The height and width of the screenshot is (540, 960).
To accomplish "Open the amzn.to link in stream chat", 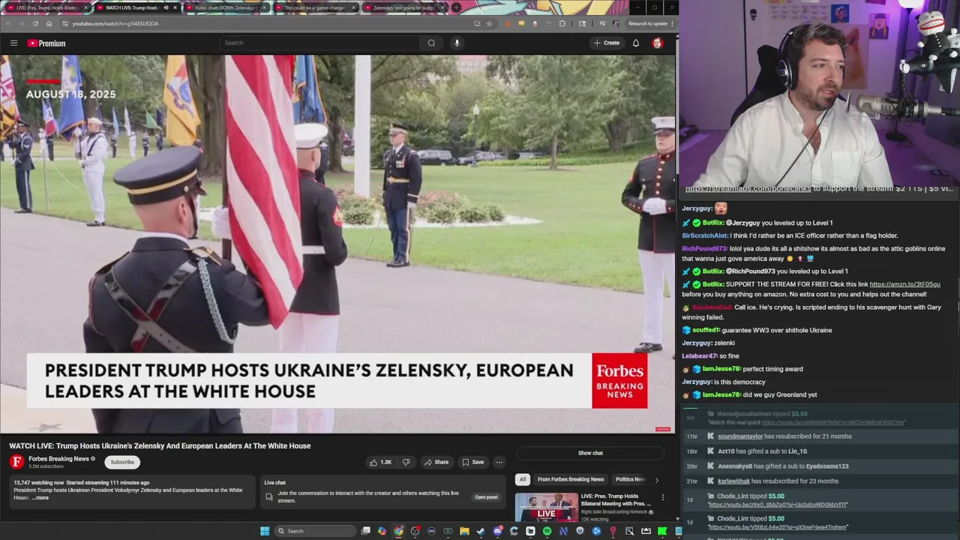I will click(x=904, y=284).
